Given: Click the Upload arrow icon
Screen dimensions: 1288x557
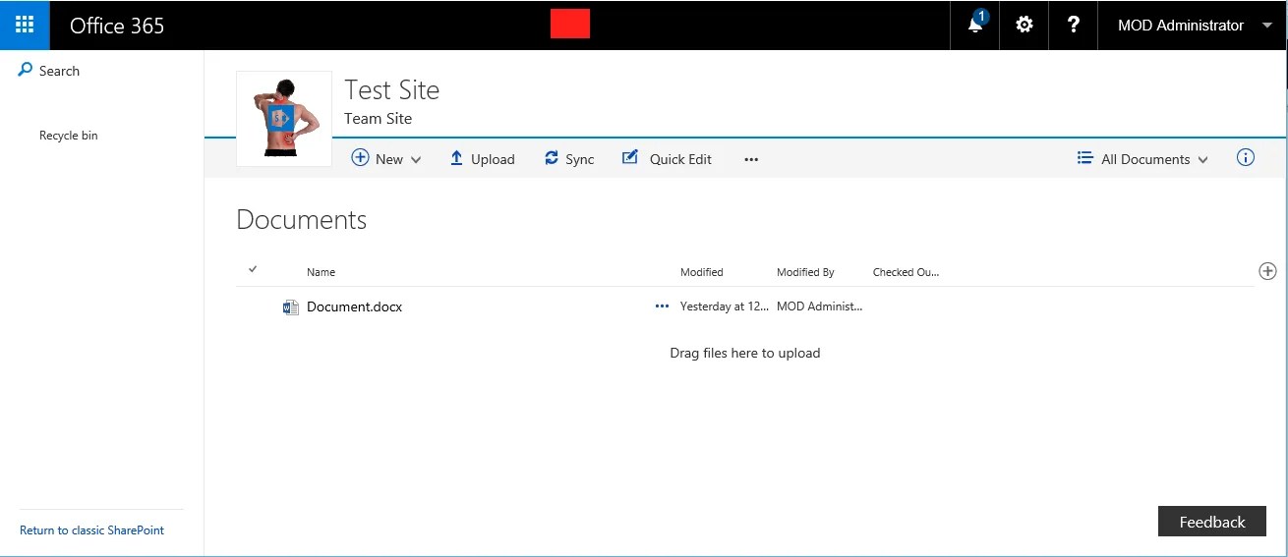Looking at the screenshot, I should [456, 158].
